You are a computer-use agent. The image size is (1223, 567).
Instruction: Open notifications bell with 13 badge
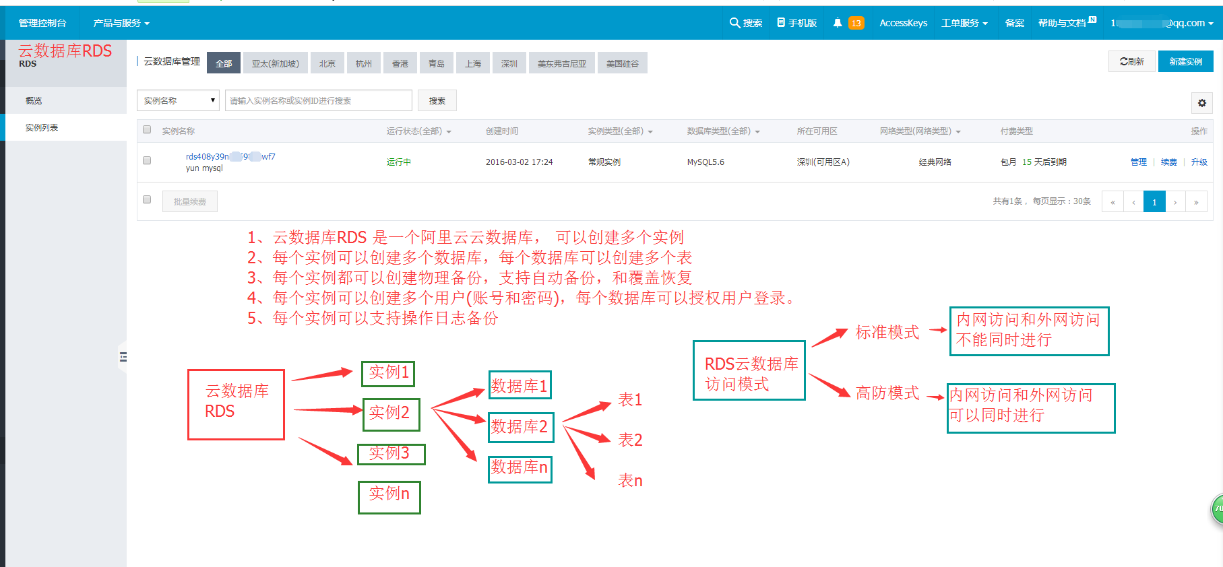(x=848, y=23)
